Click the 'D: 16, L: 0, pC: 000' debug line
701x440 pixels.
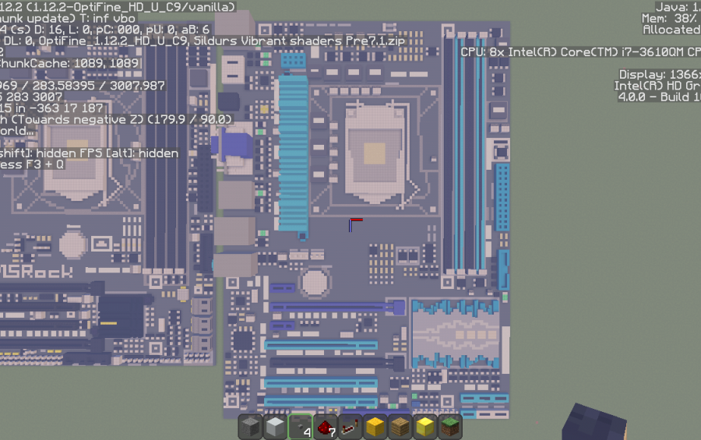pos(104,30)
